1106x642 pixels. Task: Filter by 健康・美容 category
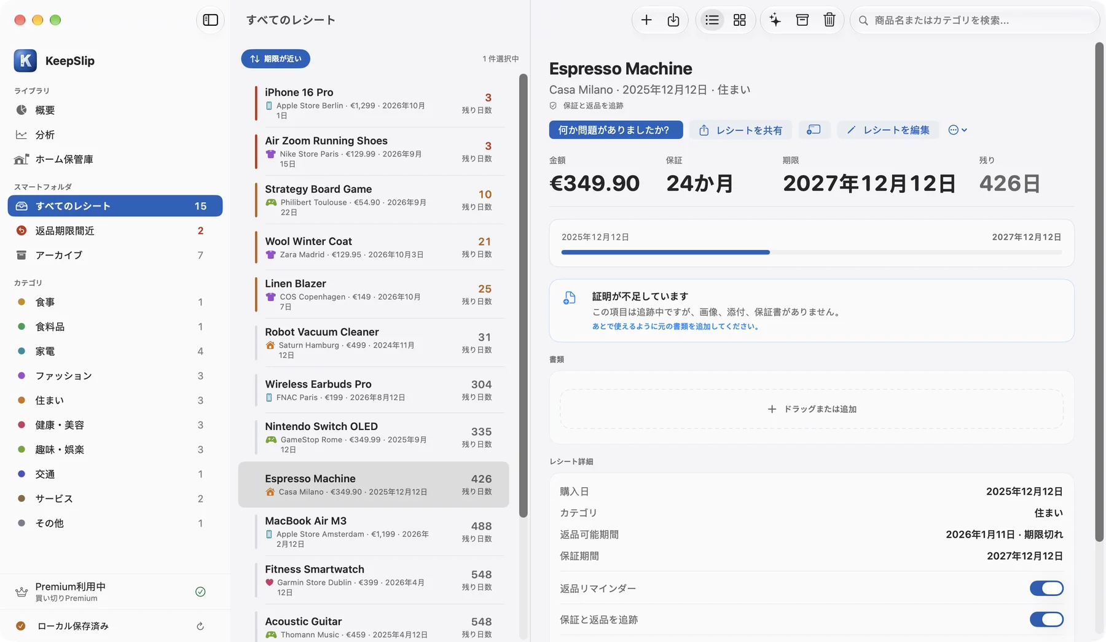115,425
